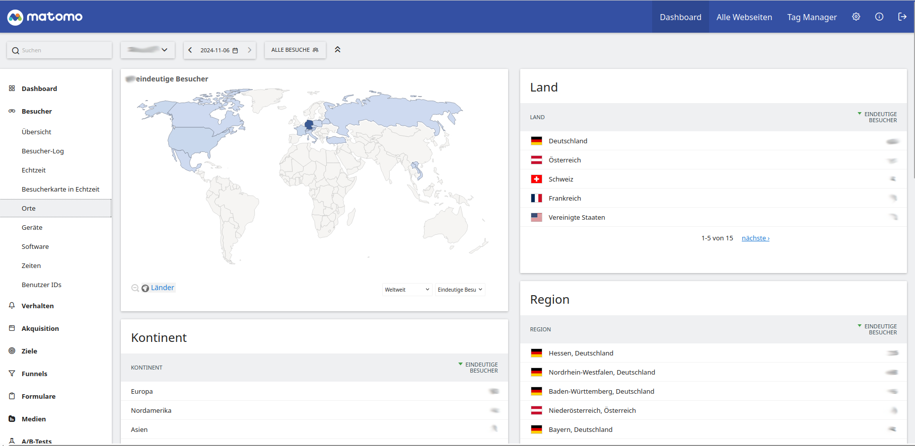Click the logout icon
915x446 pixels.
coord(902,17)
